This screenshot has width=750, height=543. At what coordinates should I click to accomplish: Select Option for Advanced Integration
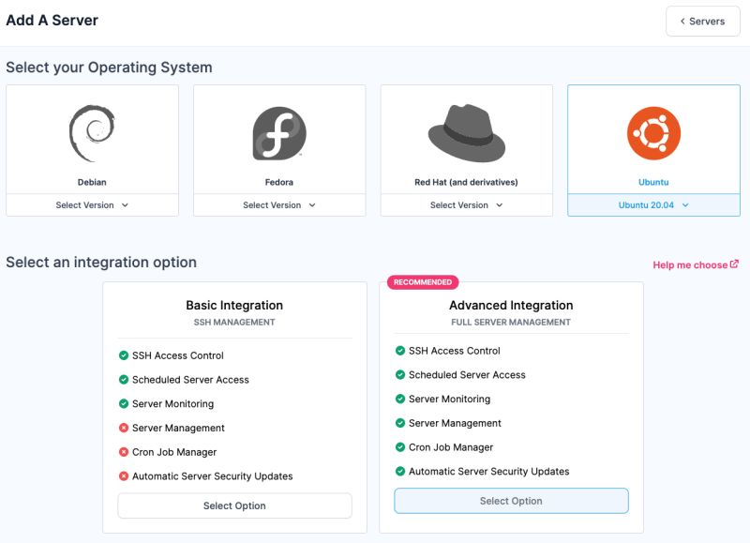(511, 501)
